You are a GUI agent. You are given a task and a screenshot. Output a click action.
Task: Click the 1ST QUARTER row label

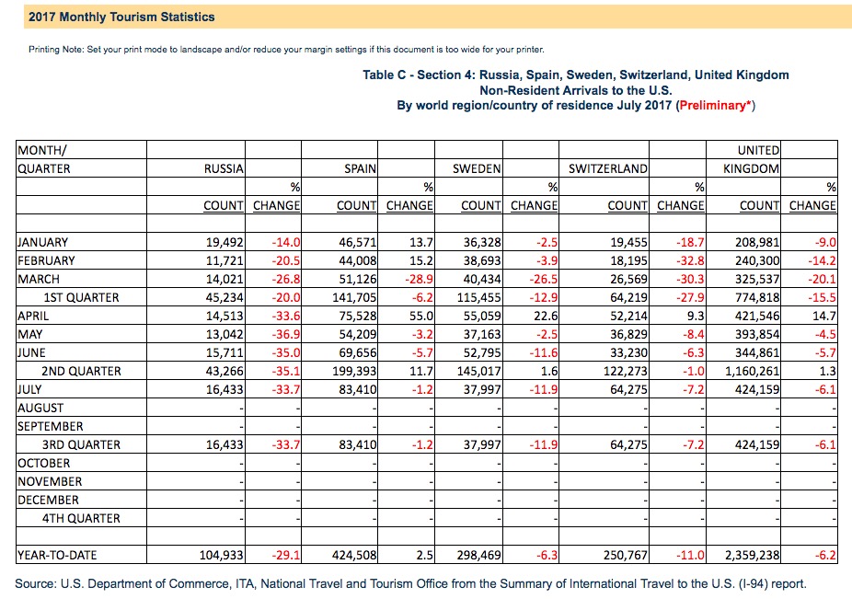[81, 298]
